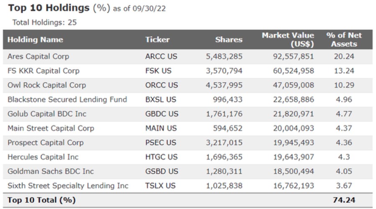Click the HTGC US ticker
This screenshot has height=209, width=376.
point(161,157)
